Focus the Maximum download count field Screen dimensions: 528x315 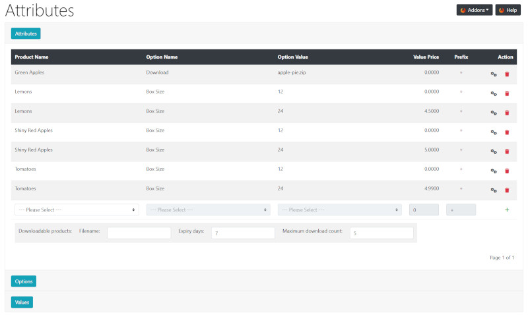pos(381,233)
